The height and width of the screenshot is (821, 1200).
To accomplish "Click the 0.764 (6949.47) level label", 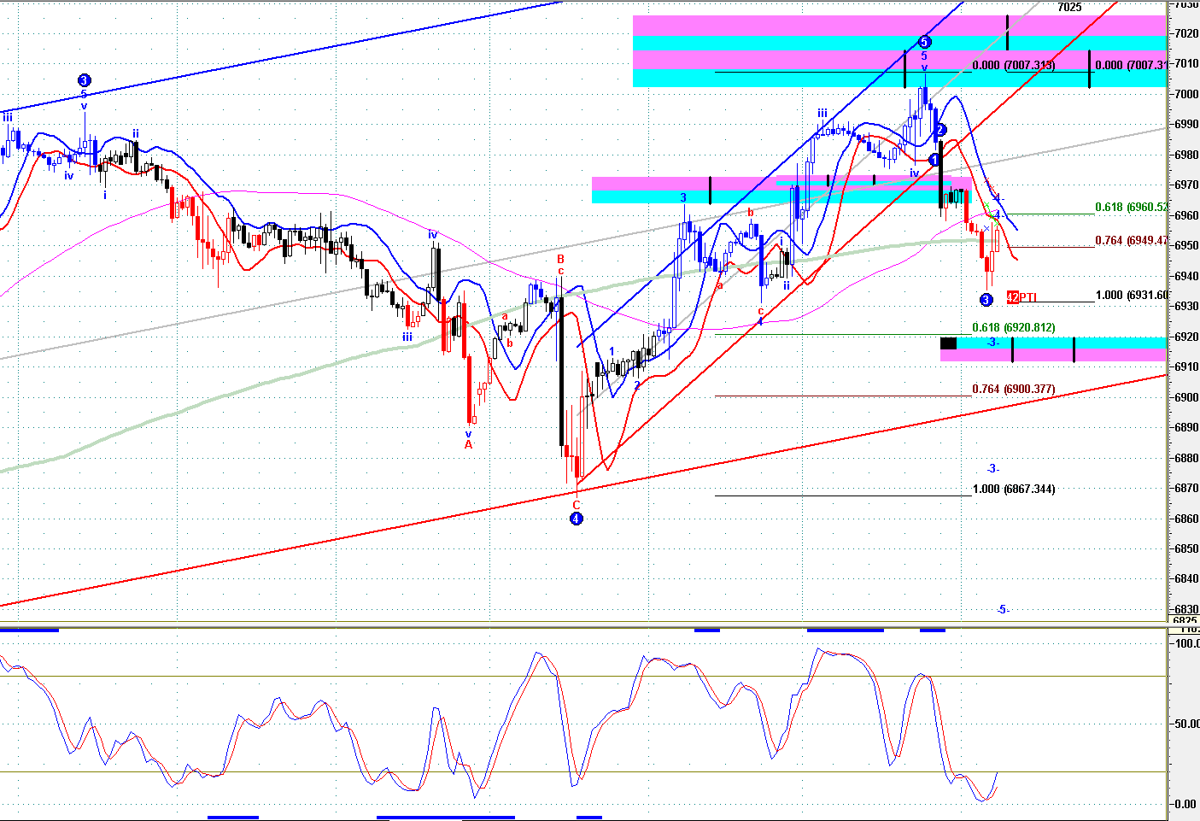I will (x=1131, y=241).
